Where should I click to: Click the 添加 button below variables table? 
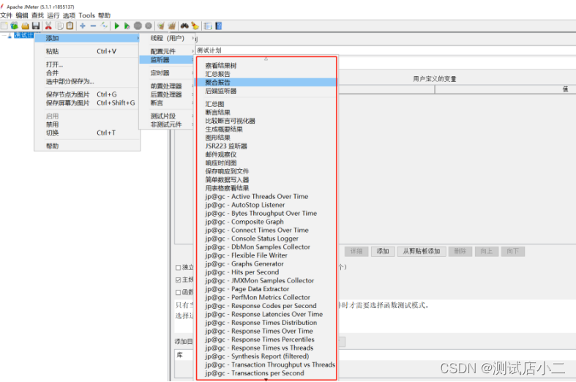tap(383, 251)
